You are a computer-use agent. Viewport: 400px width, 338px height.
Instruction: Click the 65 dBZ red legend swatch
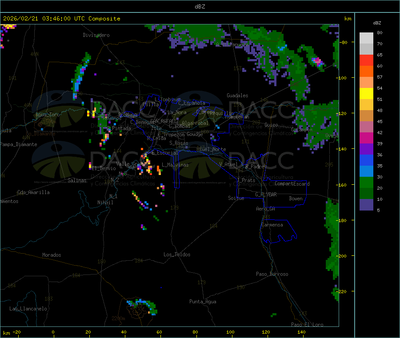tap(366, 60)
